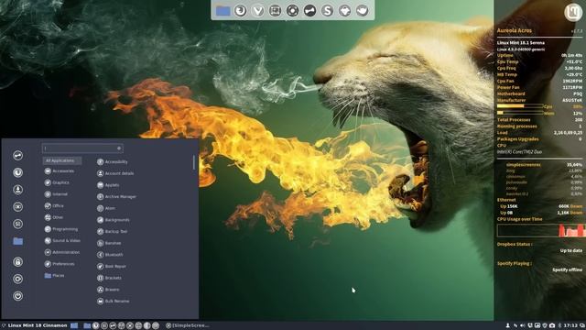Log out using the menu sidebar icon
Image resolution: width=586 pixels, height=330 pixels.
tap(17, 279)
